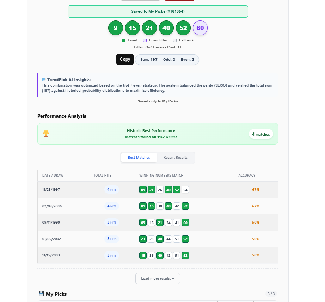325x302 pixels.
Task: Click the Total Hits column header
Action: click(x=102, y=176)
